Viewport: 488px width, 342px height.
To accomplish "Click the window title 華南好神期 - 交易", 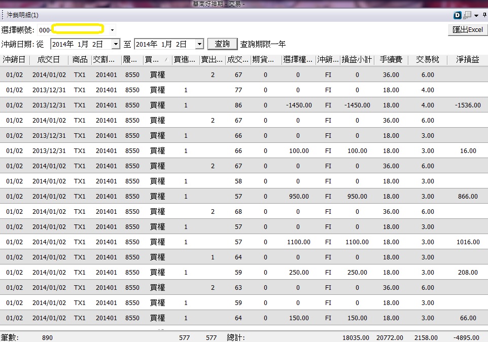I will [219, 4].
